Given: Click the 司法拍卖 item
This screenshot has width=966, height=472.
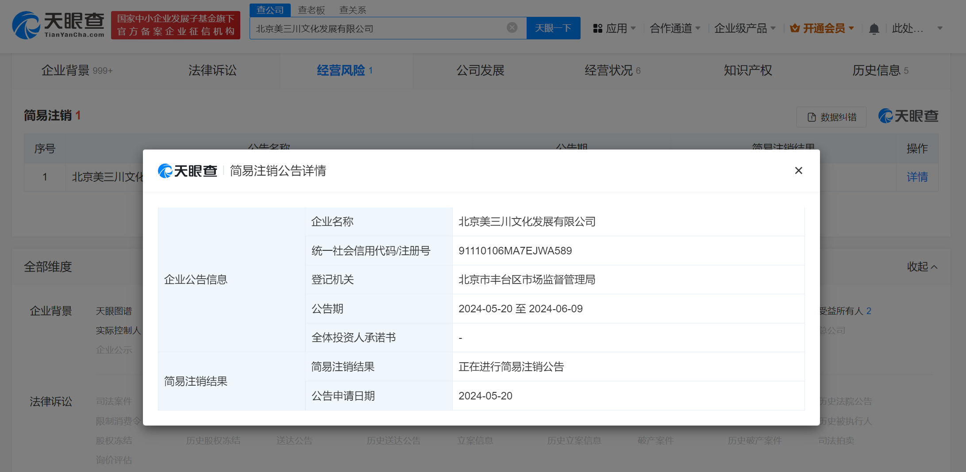Looking at the screenshot, I should click(x=836, y=441).
